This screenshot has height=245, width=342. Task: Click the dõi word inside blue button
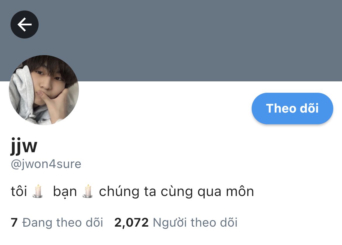(309, 108)
